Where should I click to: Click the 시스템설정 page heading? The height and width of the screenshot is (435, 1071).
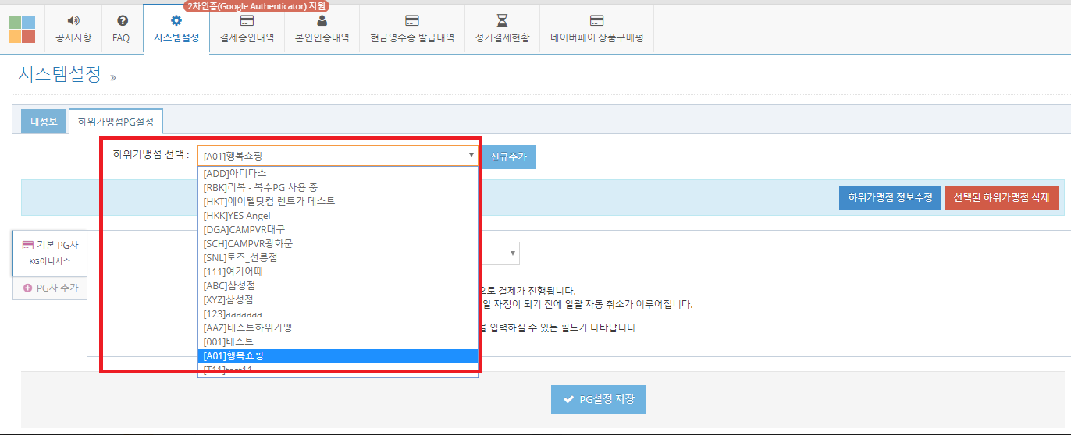click(x=59, y=74)
